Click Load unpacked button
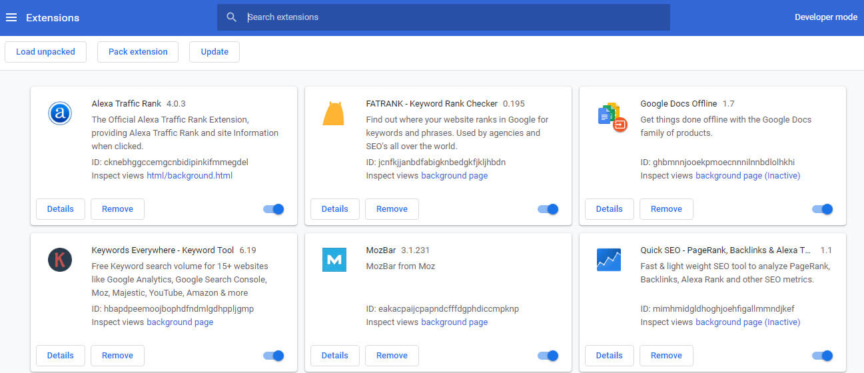Image resolution: width=864 pixels, height=373 pixels. [45, 52]
